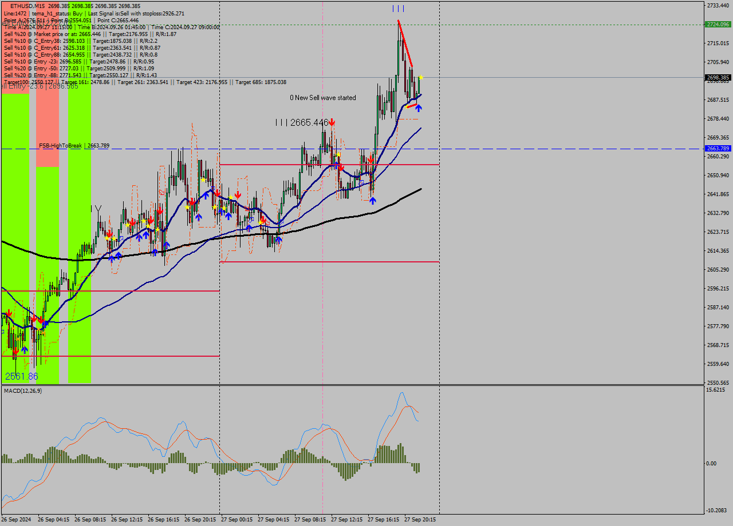Select the blue III marker above the price peak
This screenshot has height=526, width=733.
click(398, 9)
